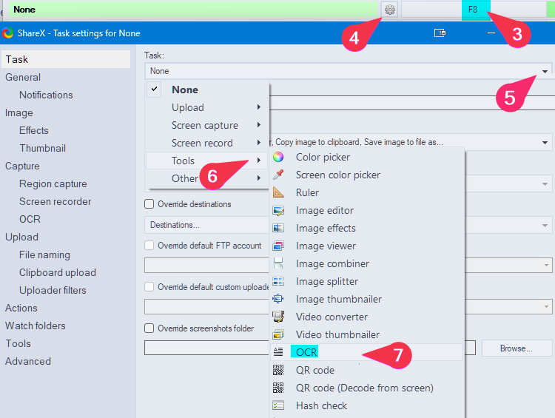Image resolution: width=555 pixels, height=418 pixels.
Task: Expand the Screen capture submenu
Action: click(x=207, y=125)
